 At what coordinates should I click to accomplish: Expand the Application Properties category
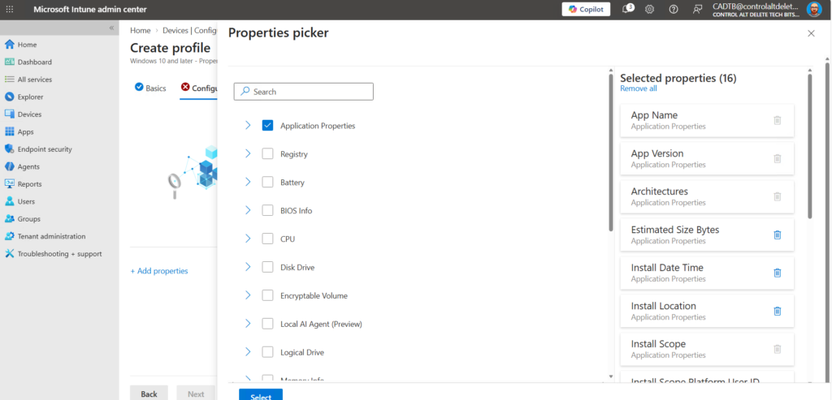pyautogui.click(x=248, y=126)
